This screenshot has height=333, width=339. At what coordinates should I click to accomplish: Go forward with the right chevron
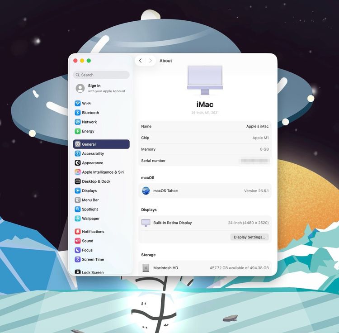[151, 61]
